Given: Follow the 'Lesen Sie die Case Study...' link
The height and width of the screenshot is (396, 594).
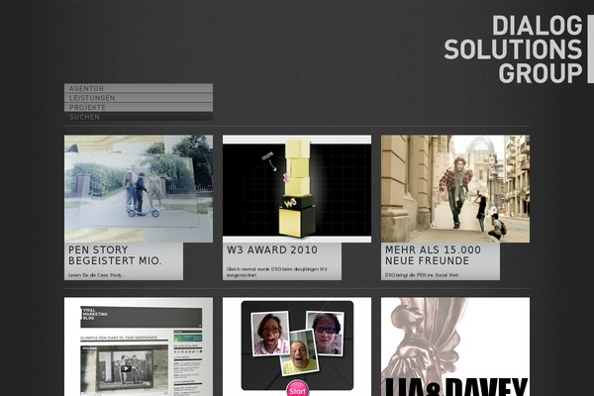Looking at the screenshot, I should (97, 275).
